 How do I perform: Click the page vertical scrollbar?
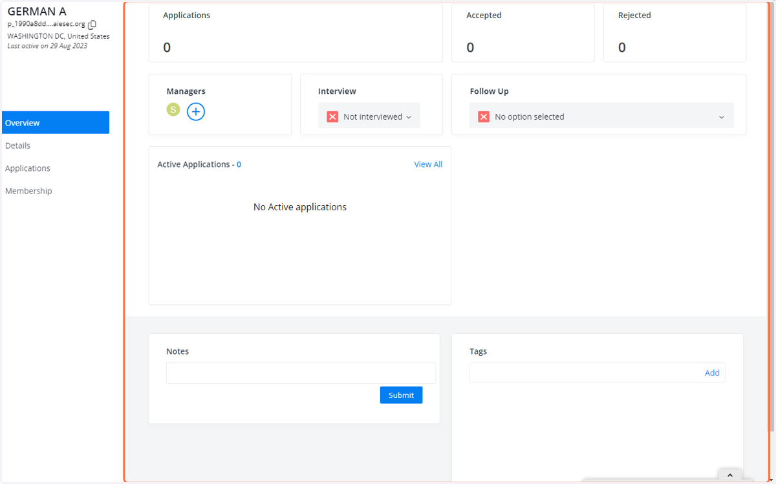[x=771, y=217]
